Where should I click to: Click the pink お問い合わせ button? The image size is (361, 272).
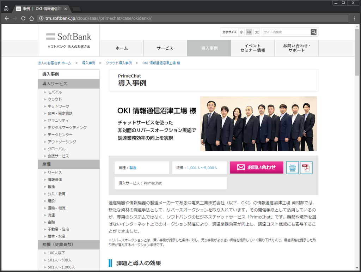point(257,168)
